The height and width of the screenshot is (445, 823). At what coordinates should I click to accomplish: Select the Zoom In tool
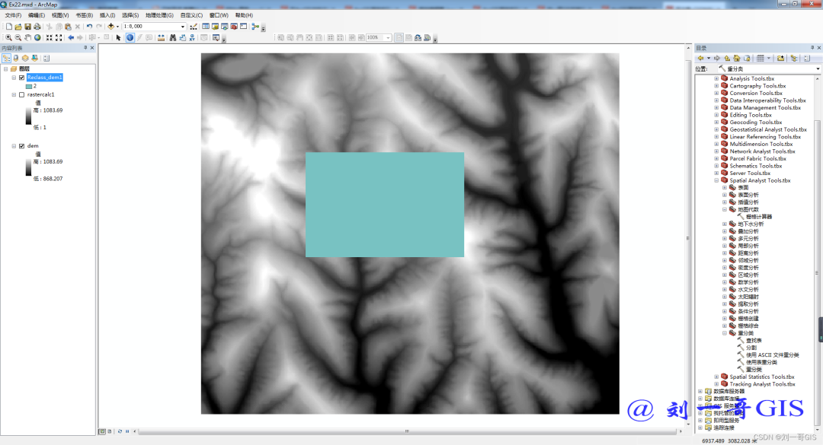[x=8, y=38]
